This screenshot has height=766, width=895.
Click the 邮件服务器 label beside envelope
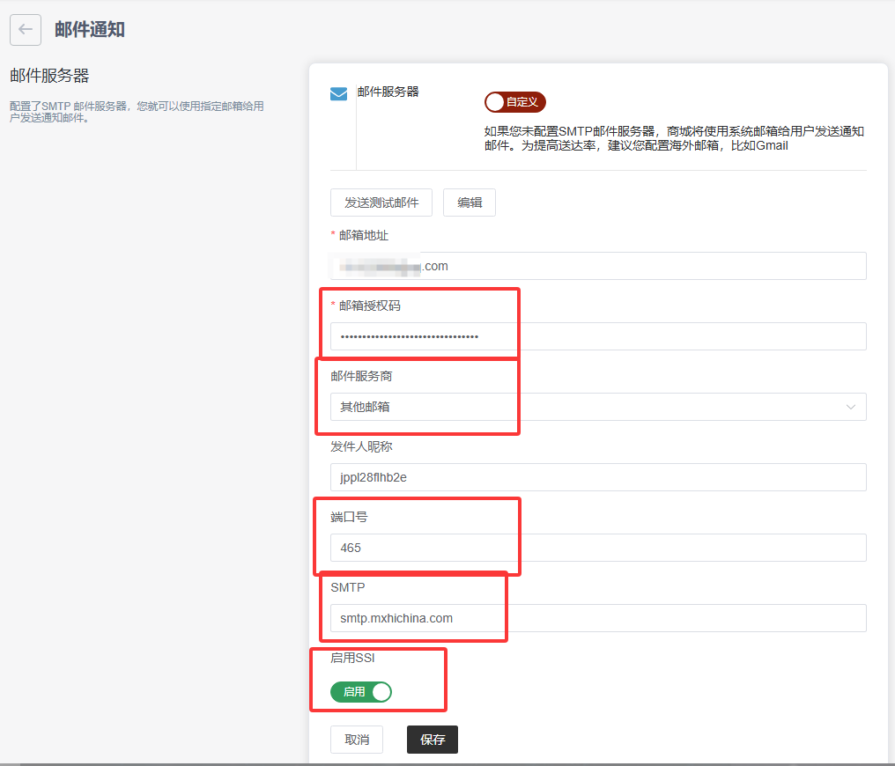[x=388, y=92]
